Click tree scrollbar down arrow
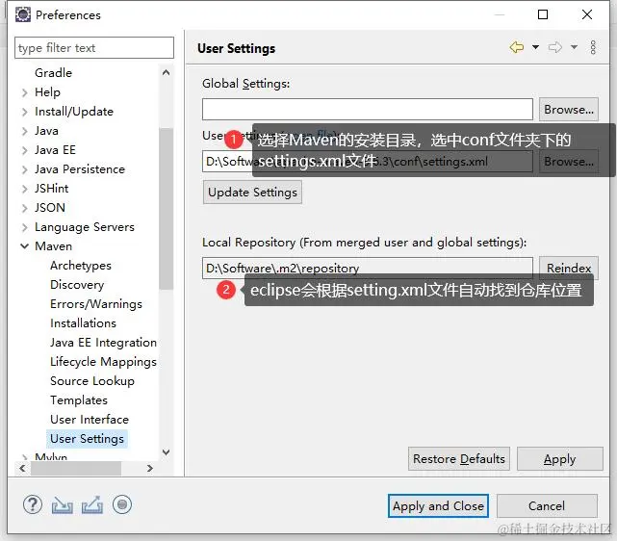617x541 pixels. pos(167,452)
